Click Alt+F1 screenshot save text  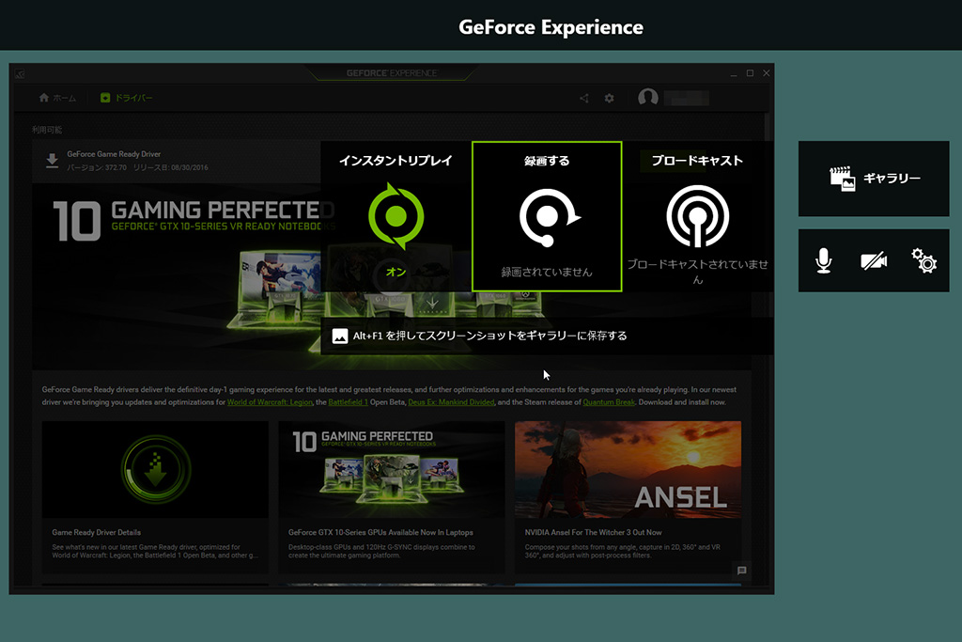click(x=489, y=336)
